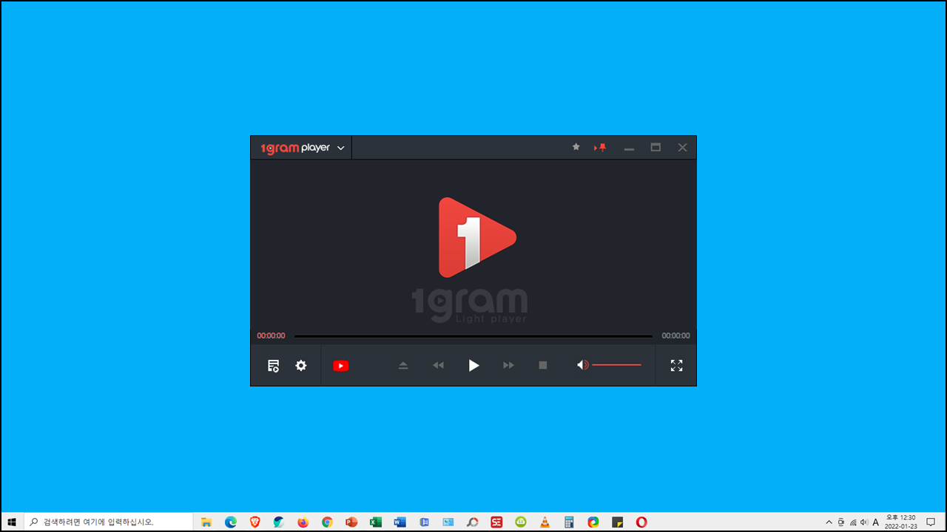
Task: Click the total duration on right
Action: [x=675, y=335]
